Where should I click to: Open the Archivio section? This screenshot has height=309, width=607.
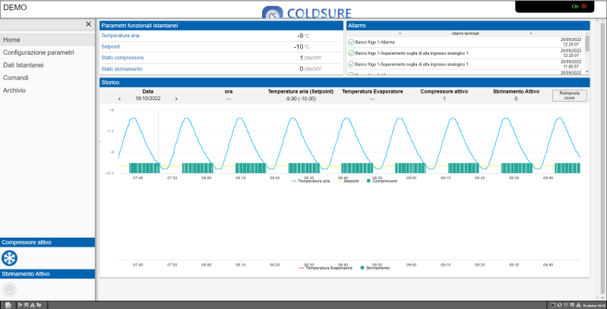47,90
